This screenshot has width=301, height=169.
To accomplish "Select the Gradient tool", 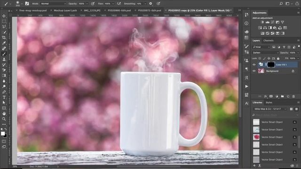I will click(x=4, y=76).
